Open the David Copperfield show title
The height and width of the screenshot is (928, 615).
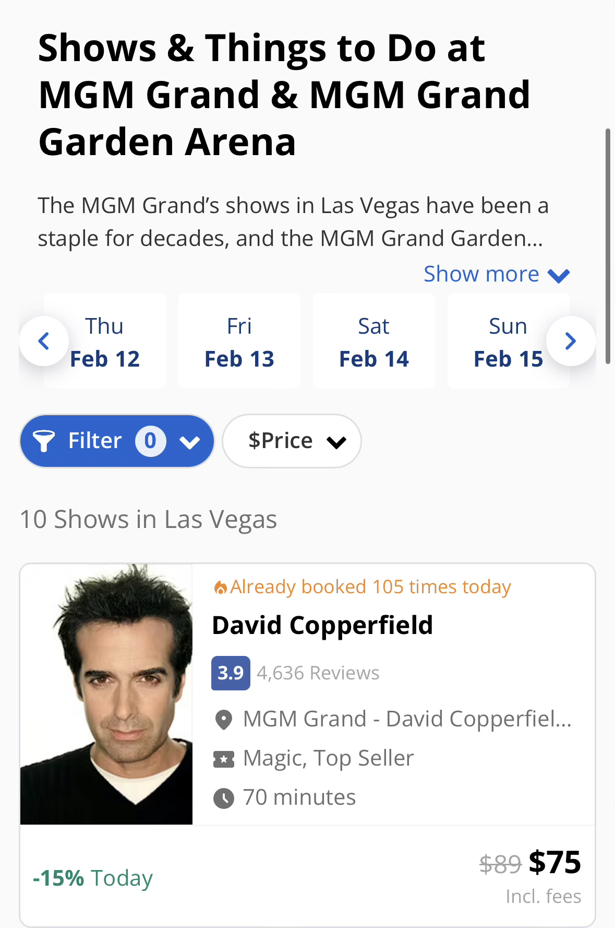[322, 625]
